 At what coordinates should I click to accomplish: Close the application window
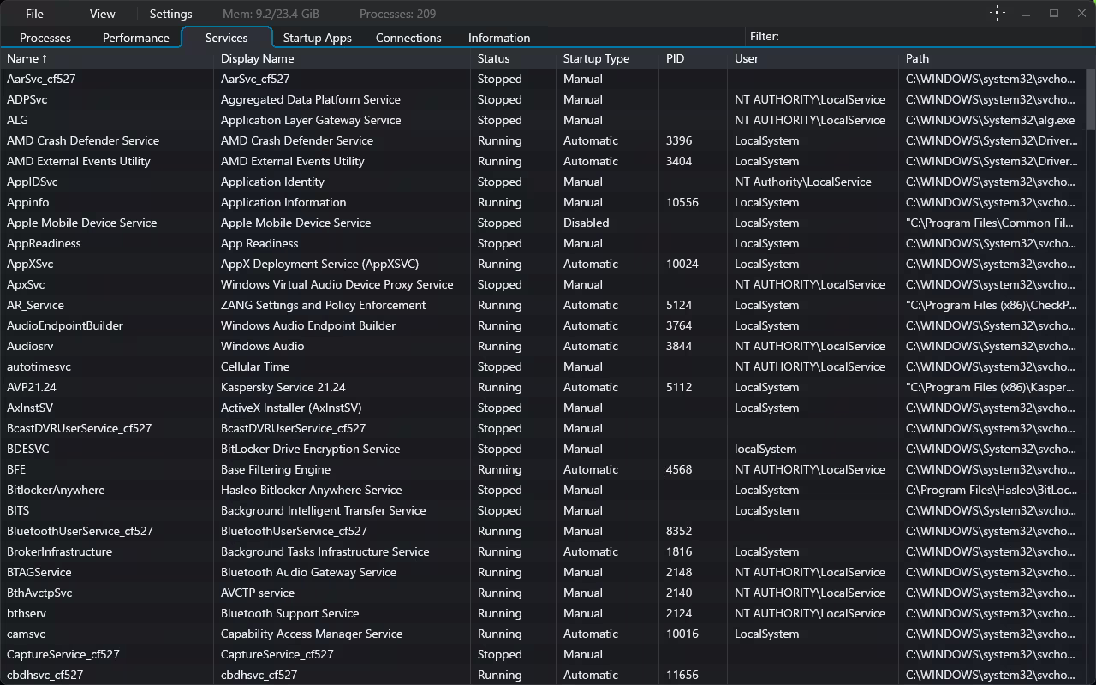tap(1081, 13)
